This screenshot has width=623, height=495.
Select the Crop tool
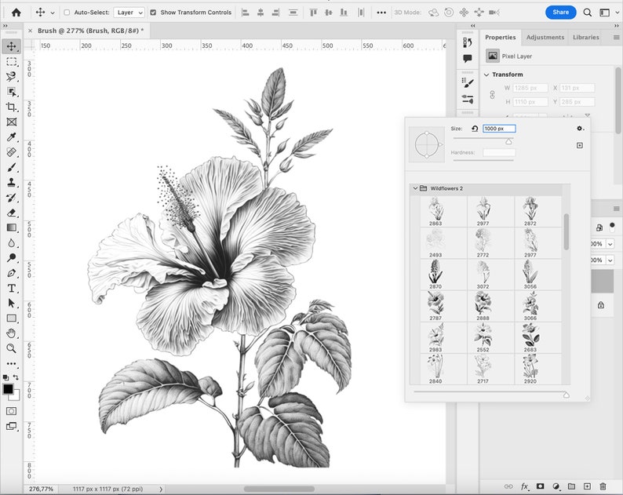pos(11,107)
